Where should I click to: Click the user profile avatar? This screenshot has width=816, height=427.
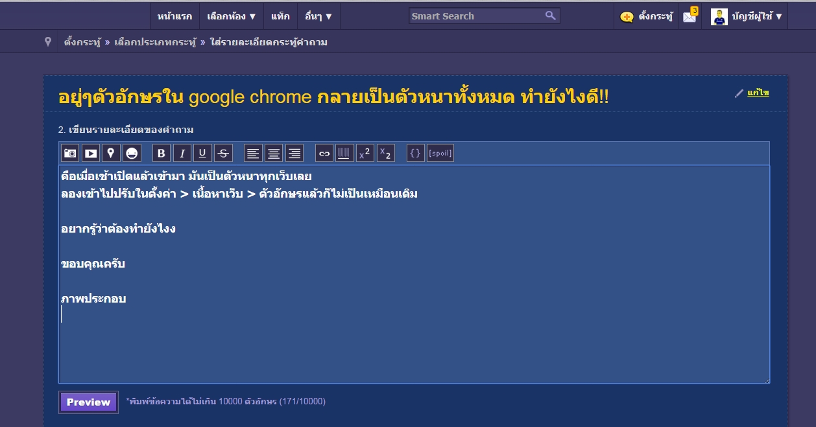(719, 16)
